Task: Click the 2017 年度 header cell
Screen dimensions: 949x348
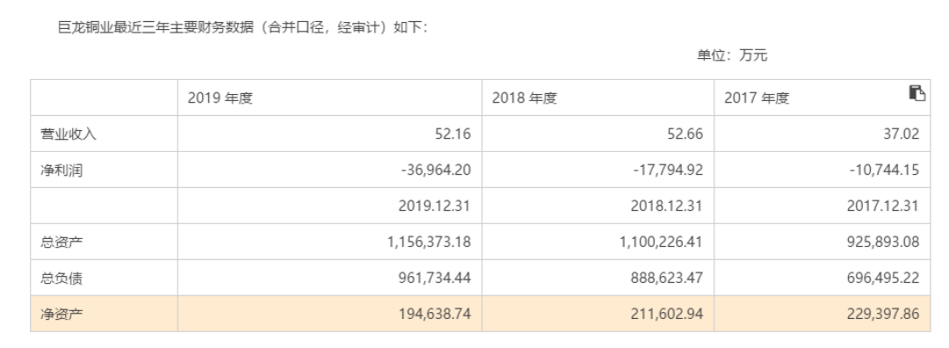Action: (822, 98)
